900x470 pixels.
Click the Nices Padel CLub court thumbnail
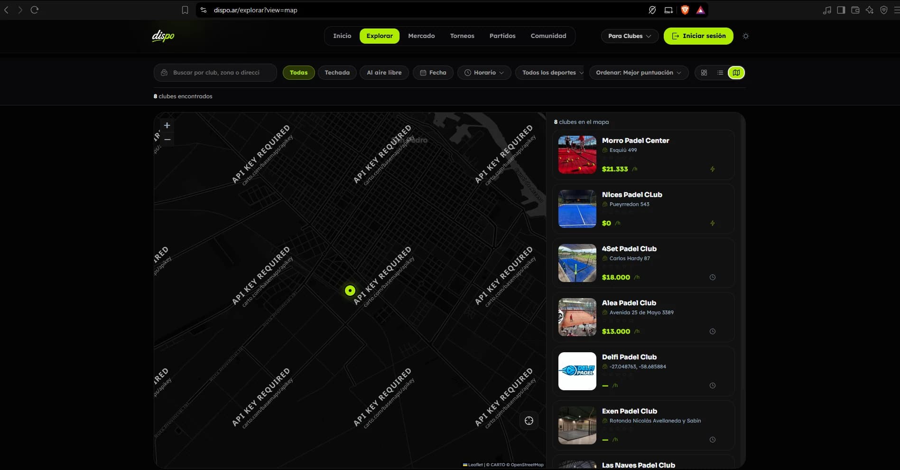coord(577,209)
